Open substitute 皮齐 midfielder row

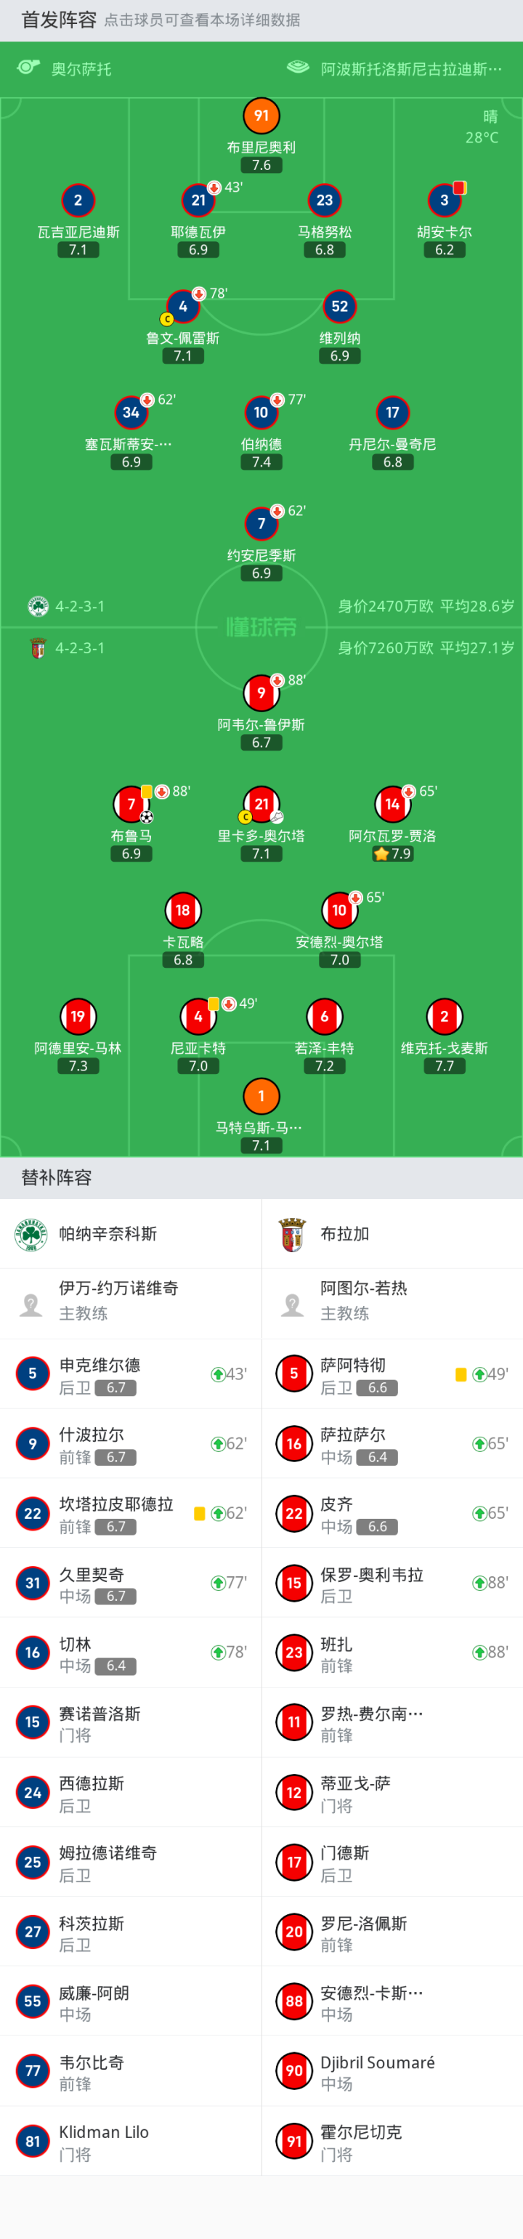[x=391, y=1513]
